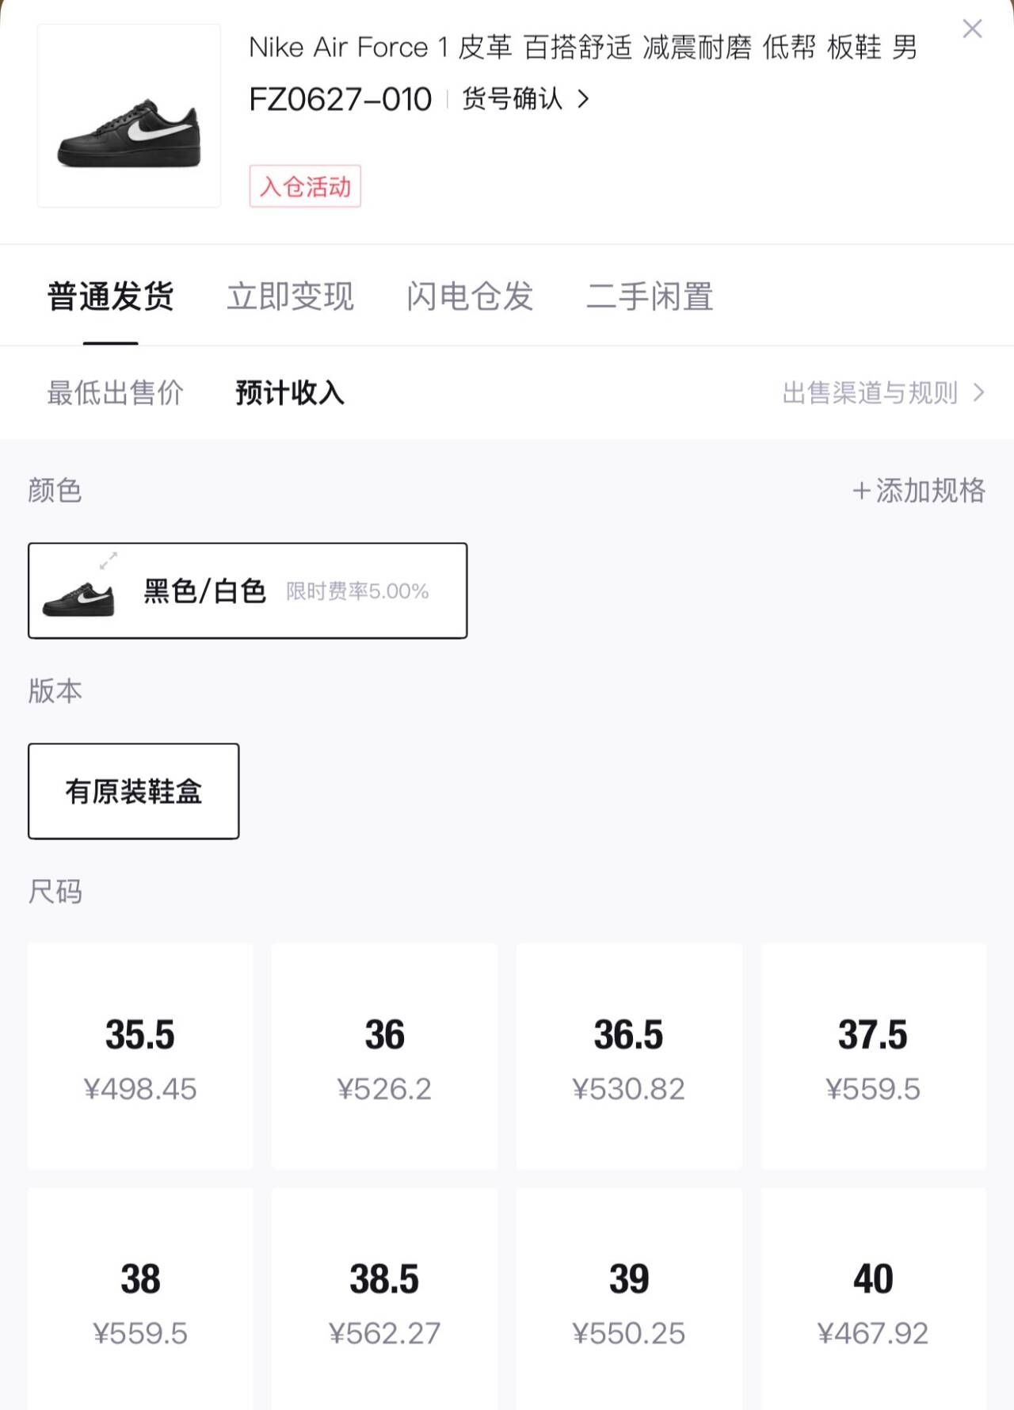Image resolution: width=1014 pixels, height=1410 pixels.
Task: Select 有原装鞋盒 version option
Action: [x=133, y=791]
